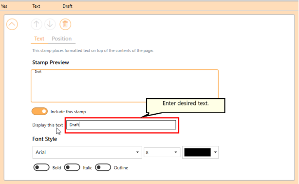Select the 'Yes' cell in the header row

pos(4,6)
